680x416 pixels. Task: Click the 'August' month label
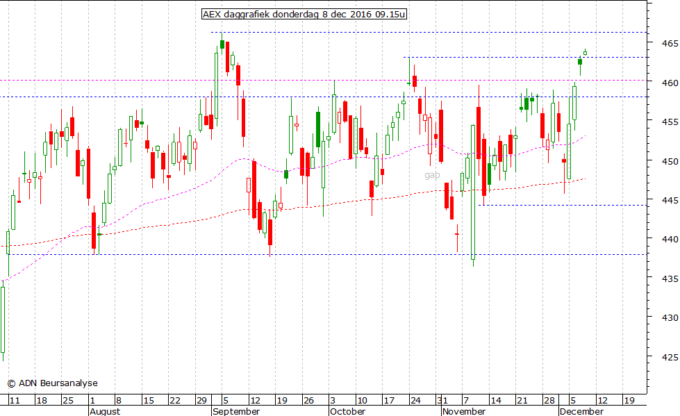(x=105, y=411)
